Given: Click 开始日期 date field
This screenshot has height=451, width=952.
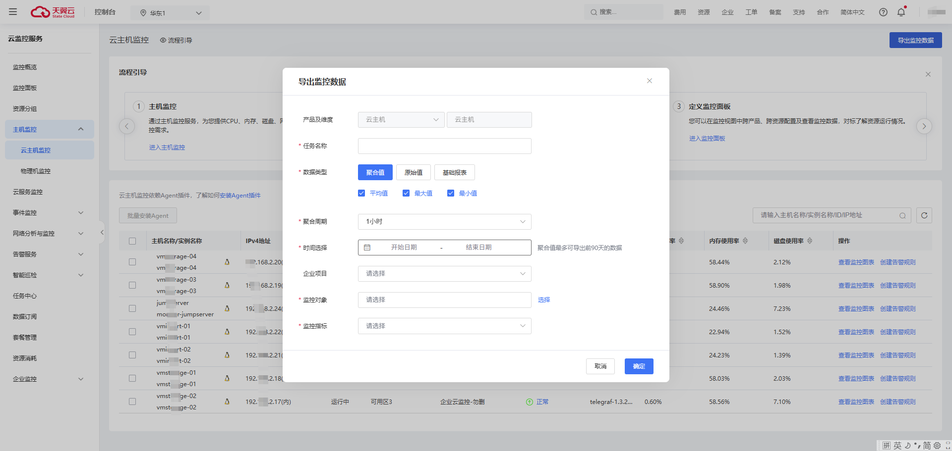Looking at the screenshot, I should 404,248.
